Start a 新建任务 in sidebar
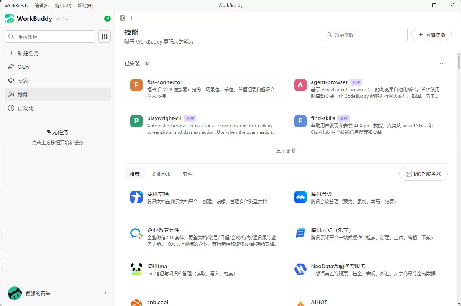 pos(58,53)
